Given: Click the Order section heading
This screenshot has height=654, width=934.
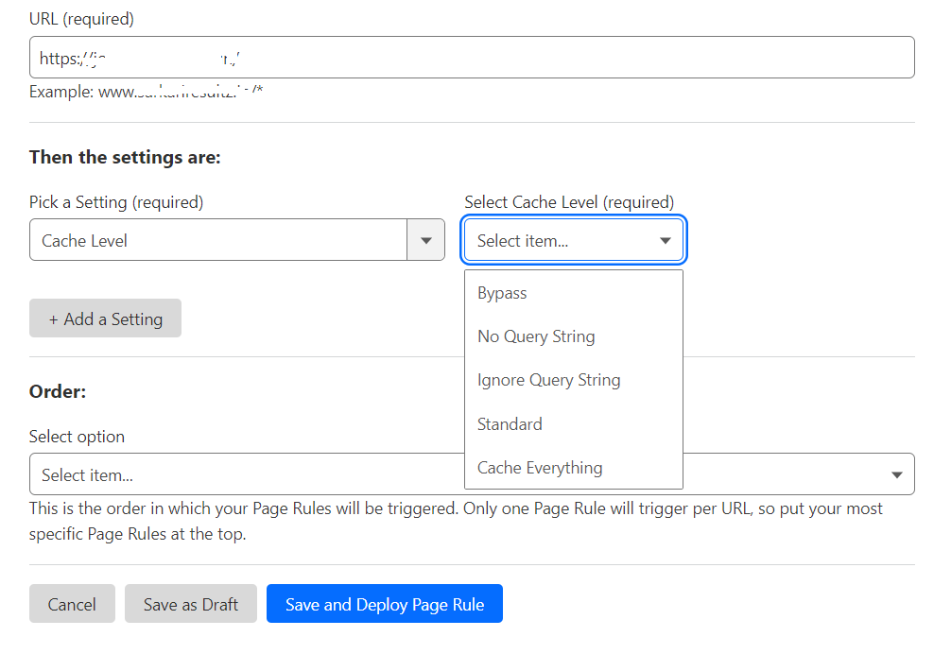Looking at the screenshot, I should pos(57,391).
